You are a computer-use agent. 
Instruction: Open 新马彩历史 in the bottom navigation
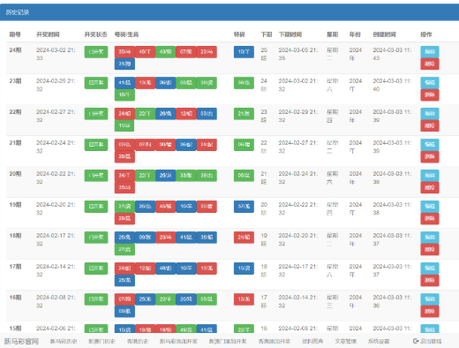click(x=64, y=341)
